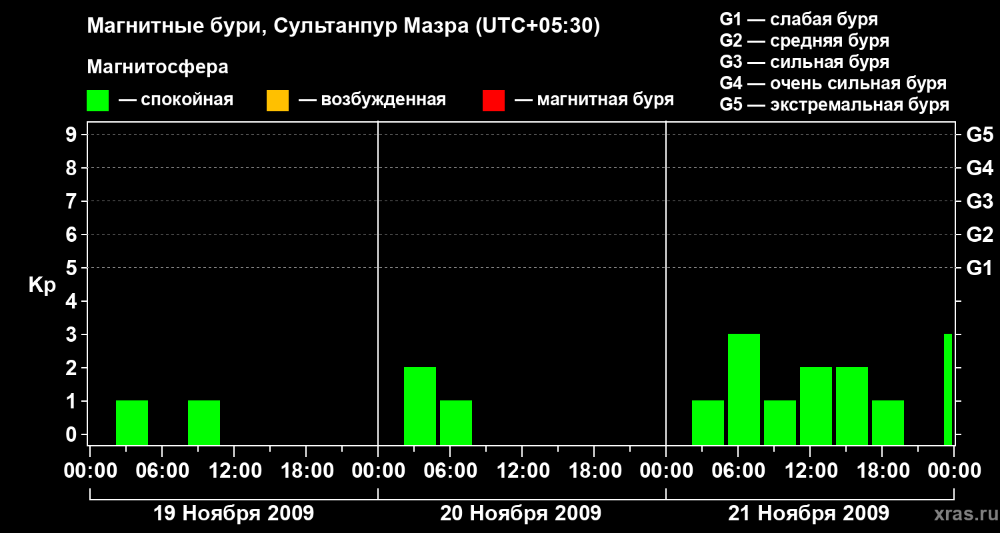This screenshot has height=533, width=1000.
Task: Click the red 'магнитная буря' legend swatch
Action: [493, 101]
